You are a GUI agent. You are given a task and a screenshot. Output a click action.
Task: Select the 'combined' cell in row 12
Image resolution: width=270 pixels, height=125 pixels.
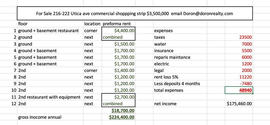tap(119, 104)
